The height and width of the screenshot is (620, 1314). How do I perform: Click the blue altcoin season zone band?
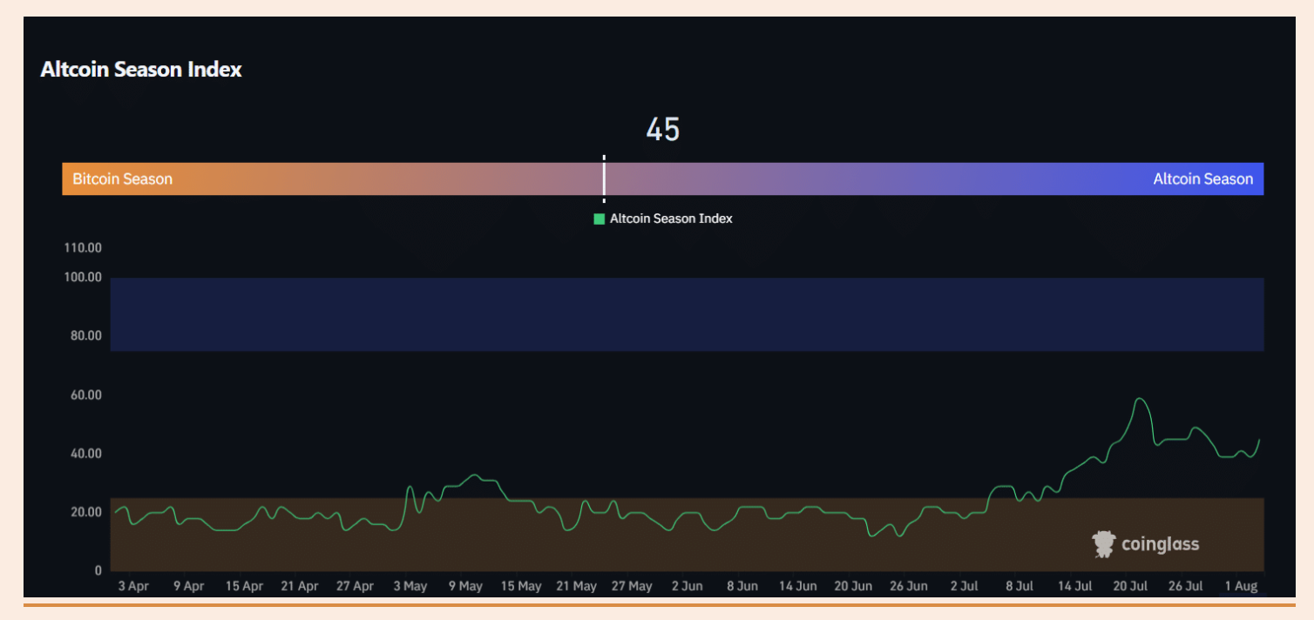pos(687,314)
